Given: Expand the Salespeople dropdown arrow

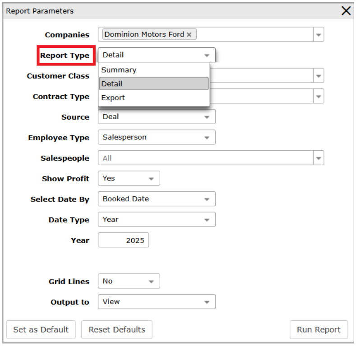Looking at the screenshot, I should tap(319, 158).
